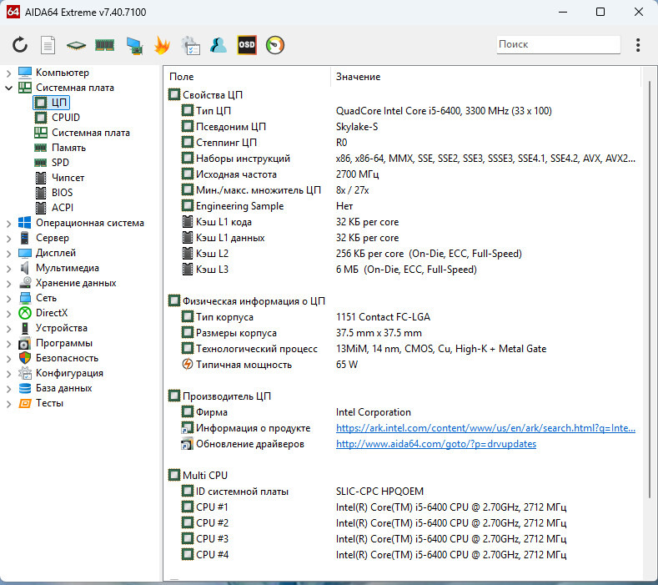
Task: Click the user contact toolbar icon
Action: point(218,45)
